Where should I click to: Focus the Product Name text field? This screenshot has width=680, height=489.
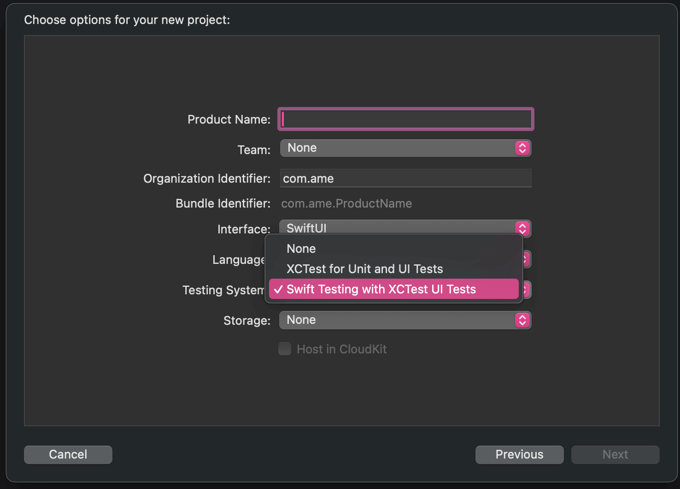click(405, 119)
